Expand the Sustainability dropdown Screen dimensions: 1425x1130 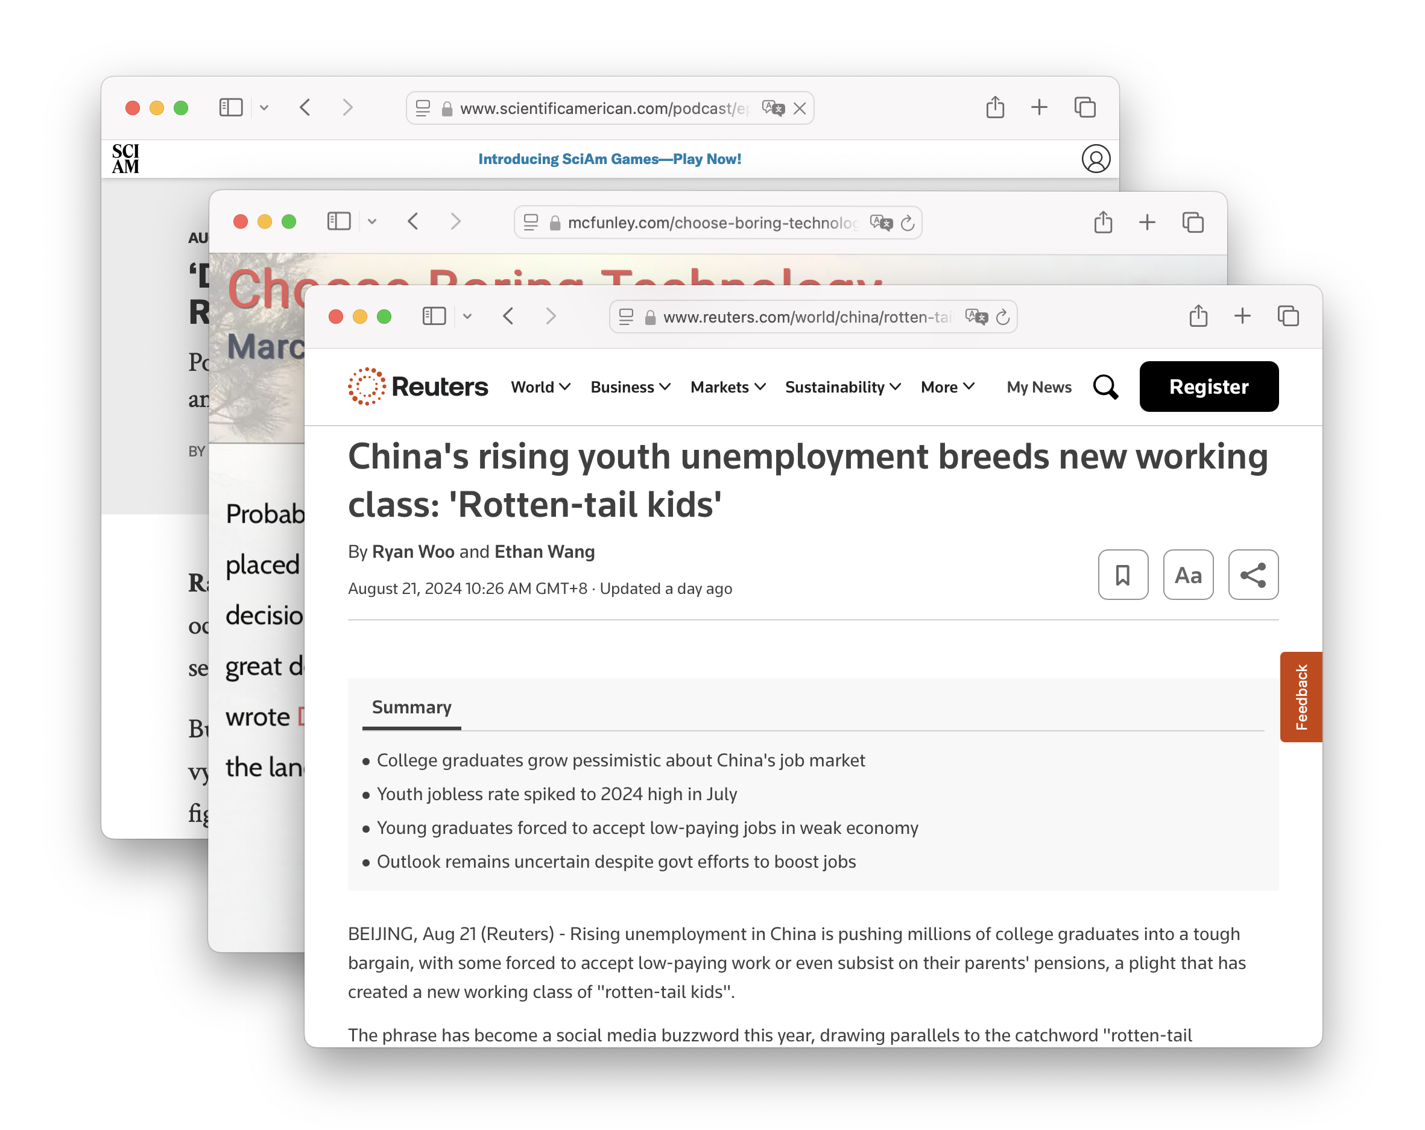[842, 387]
